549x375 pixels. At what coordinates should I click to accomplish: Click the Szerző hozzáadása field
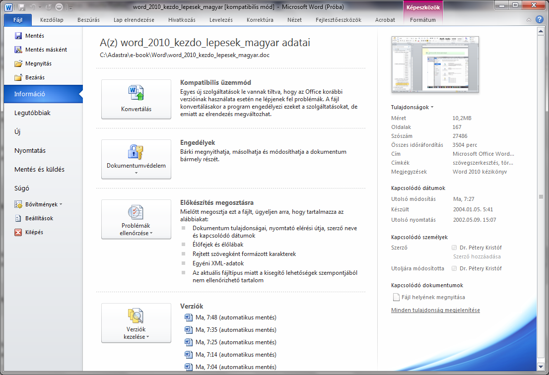[477, 257]
